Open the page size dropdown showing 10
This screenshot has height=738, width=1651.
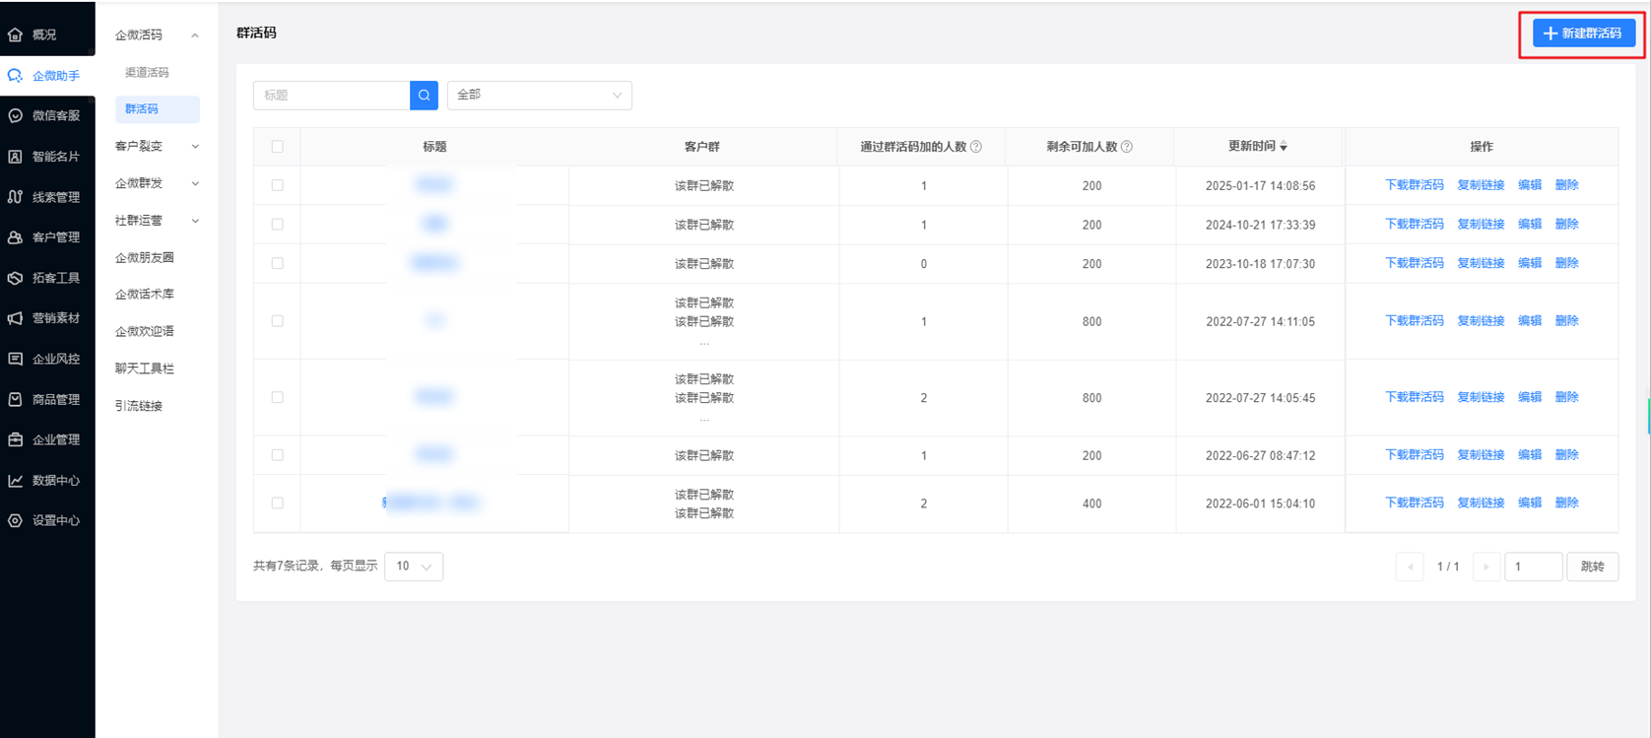(x=414, y=567)
